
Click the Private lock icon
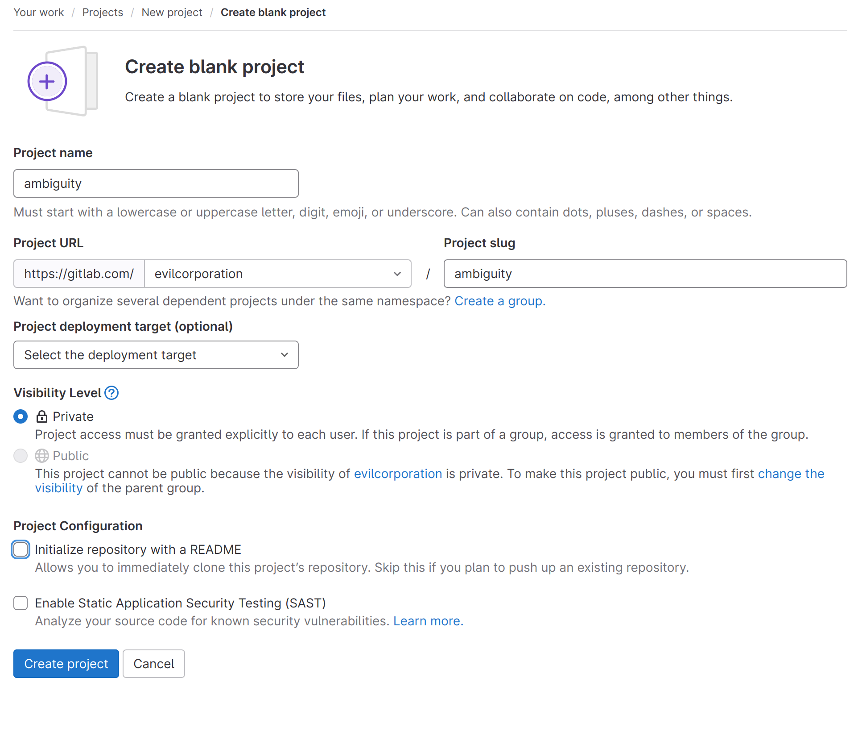(42, 417)
